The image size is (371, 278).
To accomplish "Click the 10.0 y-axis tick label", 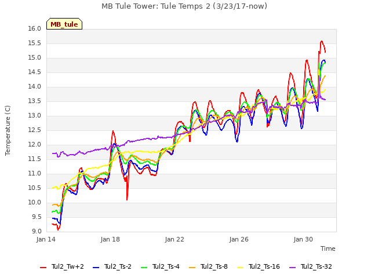I will pyautogui.click(x=35, y=203).
